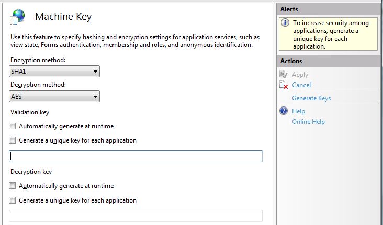
Task: Click the Help link text
Action: [x=298, y=111]
